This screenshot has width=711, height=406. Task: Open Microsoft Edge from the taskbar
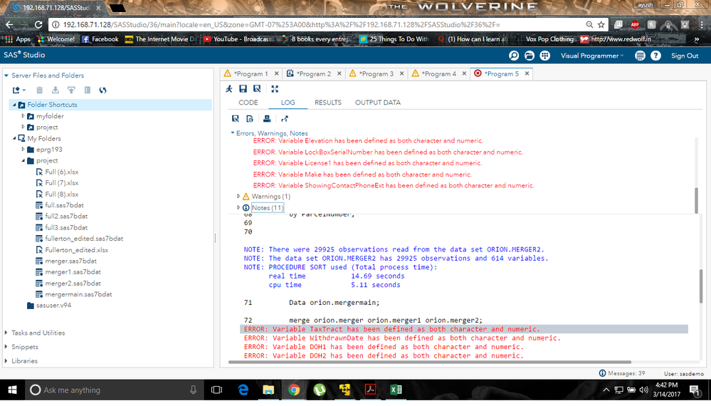point(243,390)
